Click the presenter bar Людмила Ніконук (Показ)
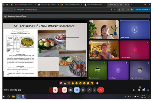Screen dimensions: 153x101 [x=76, y=16]
